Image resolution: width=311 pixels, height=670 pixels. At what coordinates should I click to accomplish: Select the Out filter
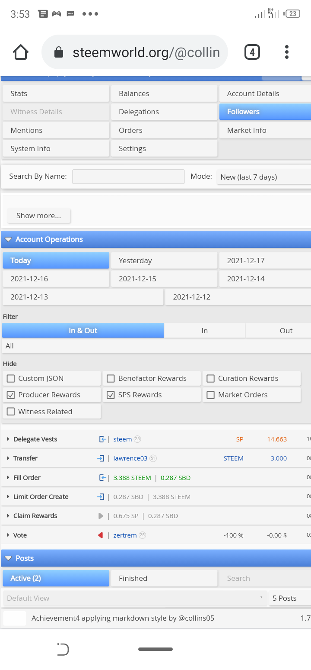click(x=278, y=331)
